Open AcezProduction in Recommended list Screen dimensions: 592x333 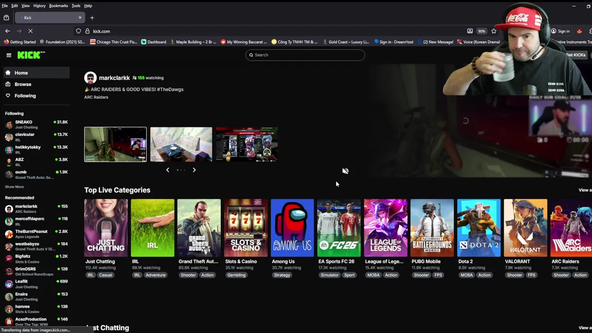click(36, 321)
